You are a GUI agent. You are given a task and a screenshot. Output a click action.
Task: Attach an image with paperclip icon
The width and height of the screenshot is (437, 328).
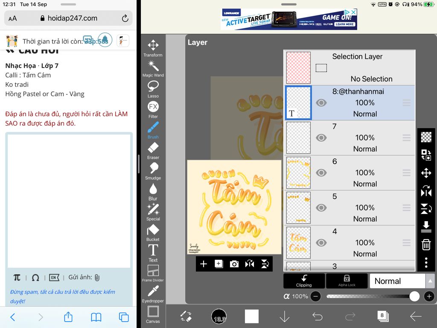click(x=97, y=278)
